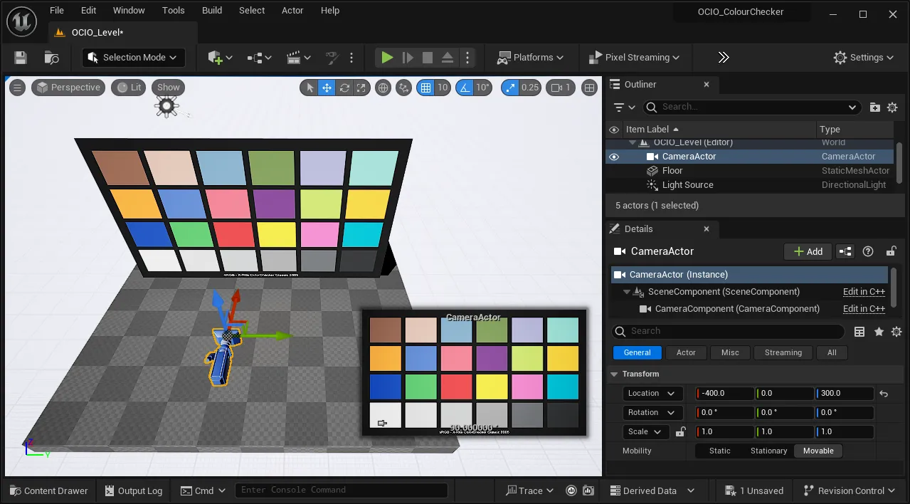Select the Translate transform tool
This screenshot has width=910, height=504.
tap(327, 88)
